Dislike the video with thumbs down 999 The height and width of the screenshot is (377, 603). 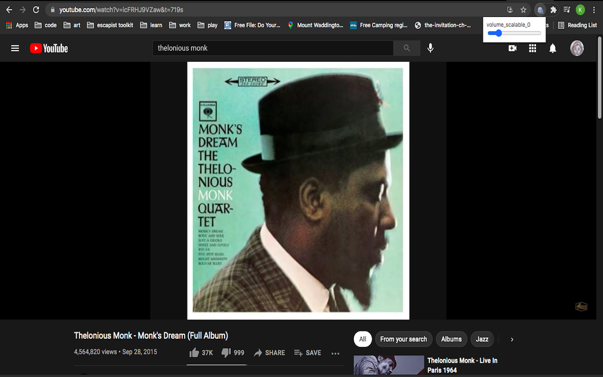coord(233,352)
